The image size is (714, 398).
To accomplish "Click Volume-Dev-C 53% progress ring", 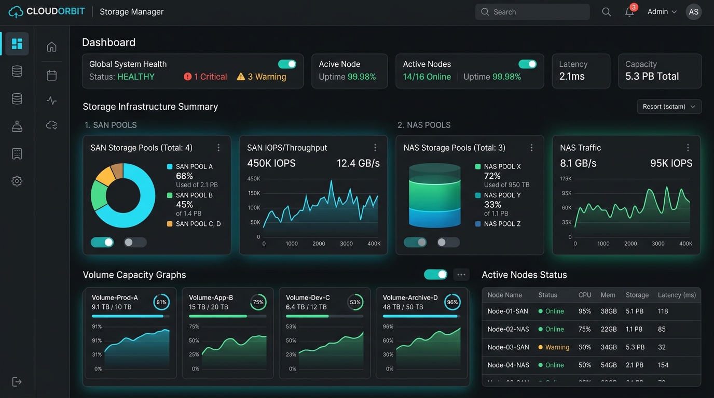I will click(355, 302).
